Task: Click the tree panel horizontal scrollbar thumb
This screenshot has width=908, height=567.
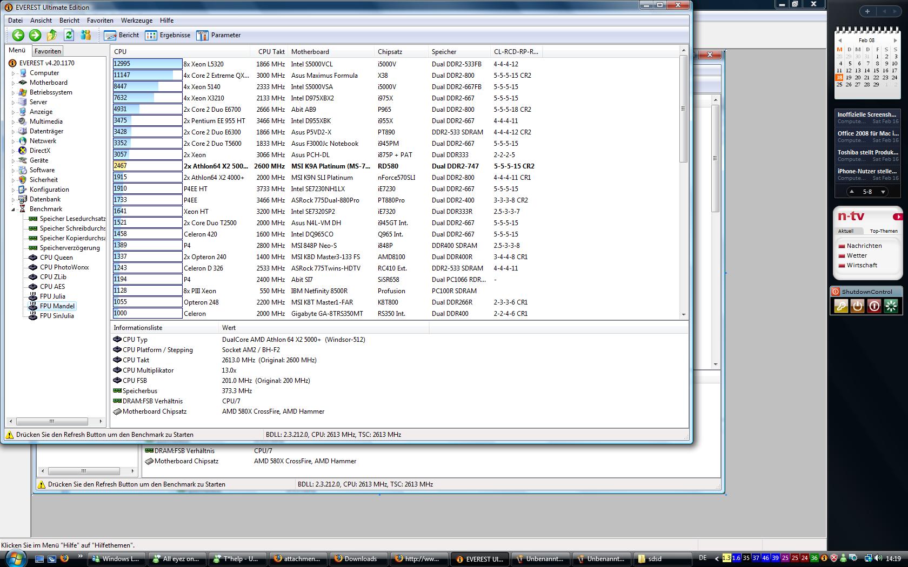Action: coord(52,421)
